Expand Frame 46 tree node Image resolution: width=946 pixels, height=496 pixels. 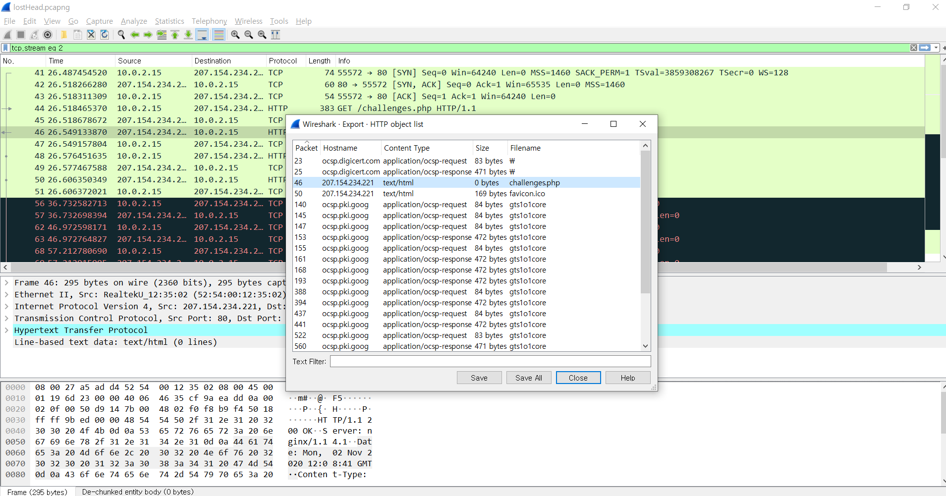6,282
